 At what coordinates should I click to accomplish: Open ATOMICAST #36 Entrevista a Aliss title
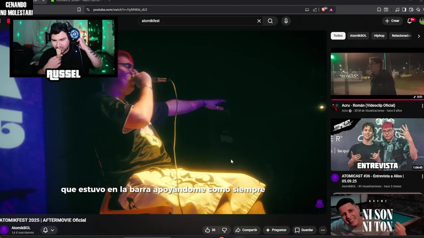373,178
